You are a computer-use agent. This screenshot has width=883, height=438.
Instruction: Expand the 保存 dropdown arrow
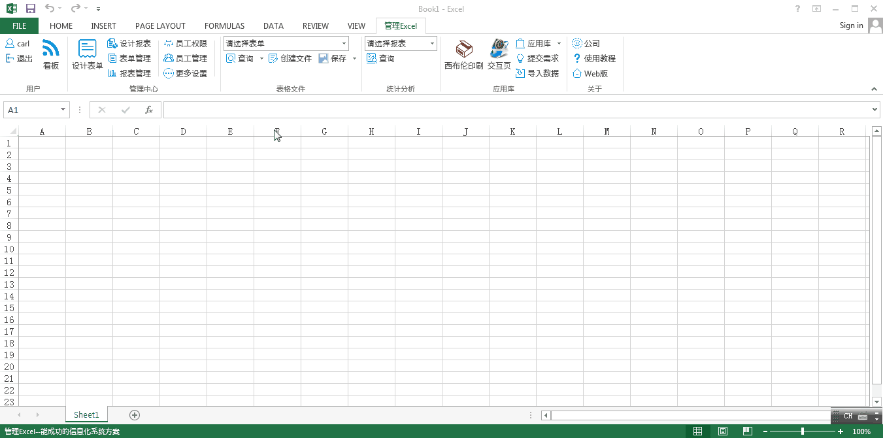point(354,58)
